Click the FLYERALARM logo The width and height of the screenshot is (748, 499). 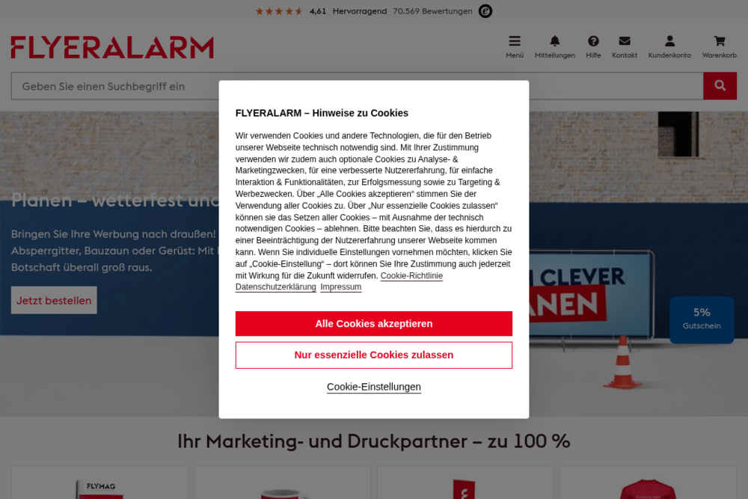(x=112, y=47)
